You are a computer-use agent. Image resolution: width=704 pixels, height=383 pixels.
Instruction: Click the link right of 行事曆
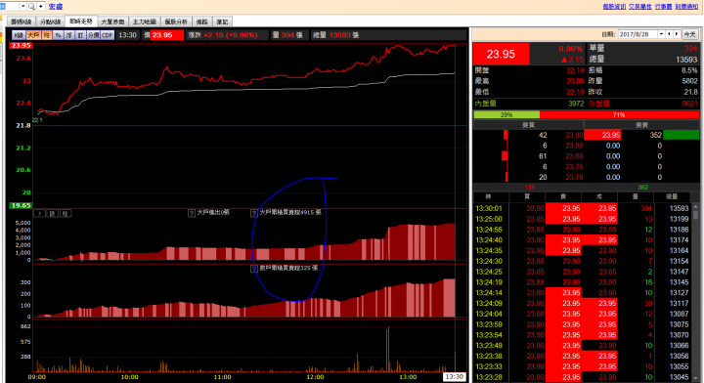click(686, 6)
